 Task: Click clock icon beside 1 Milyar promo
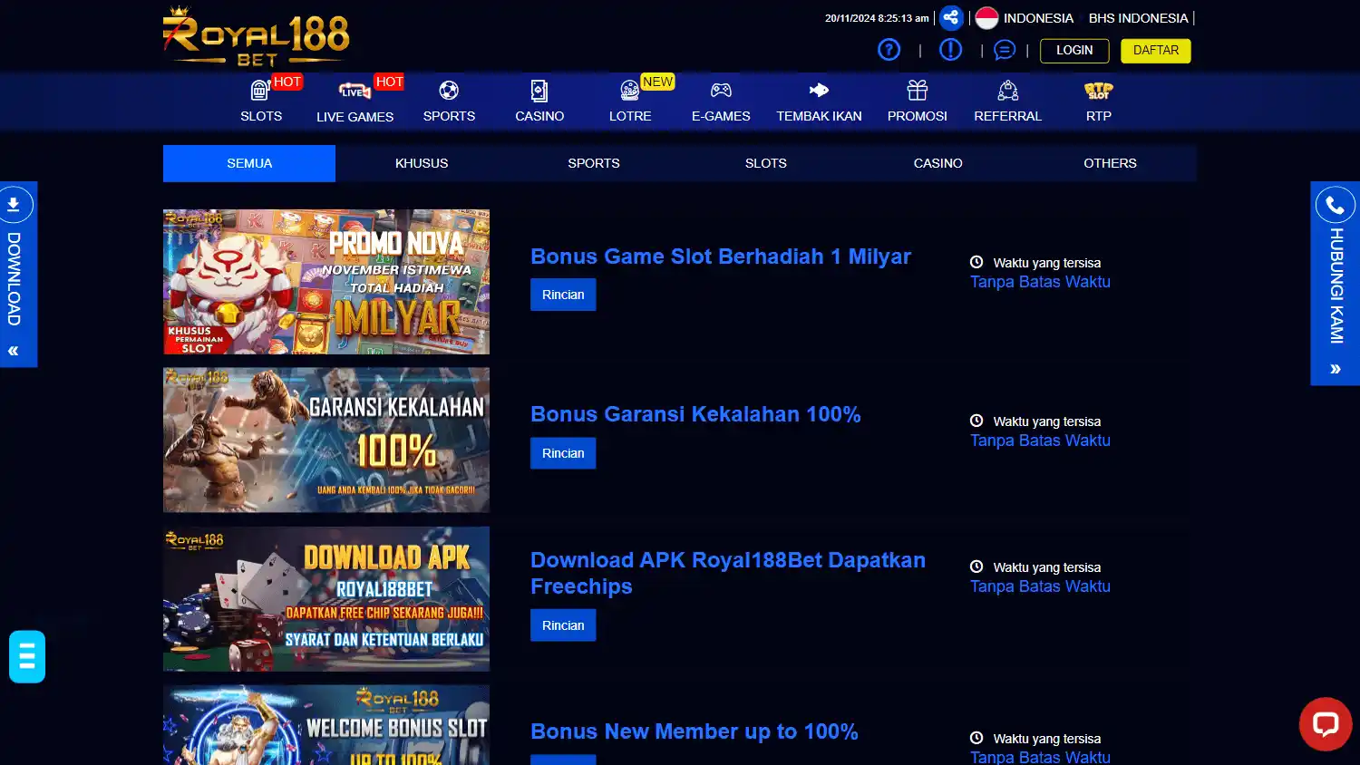point(976,262)
